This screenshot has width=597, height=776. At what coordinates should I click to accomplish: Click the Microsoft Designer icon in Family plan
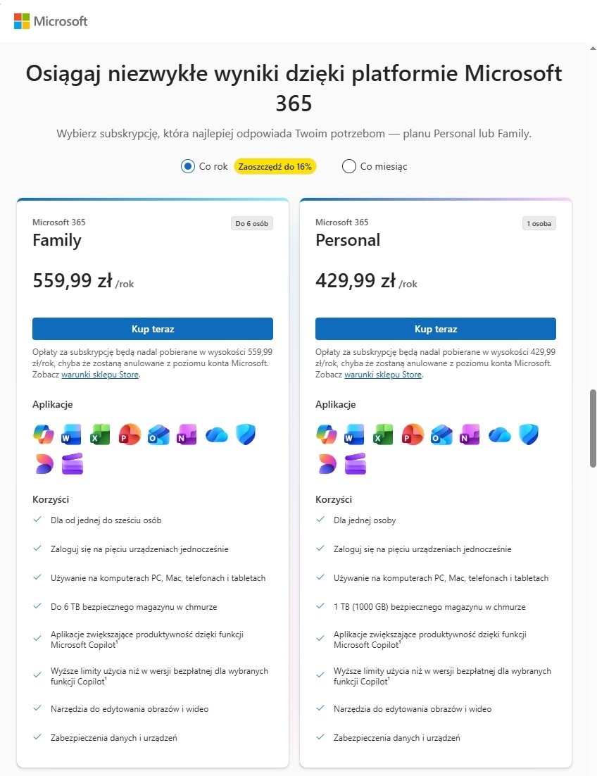(x=44, y=464)
